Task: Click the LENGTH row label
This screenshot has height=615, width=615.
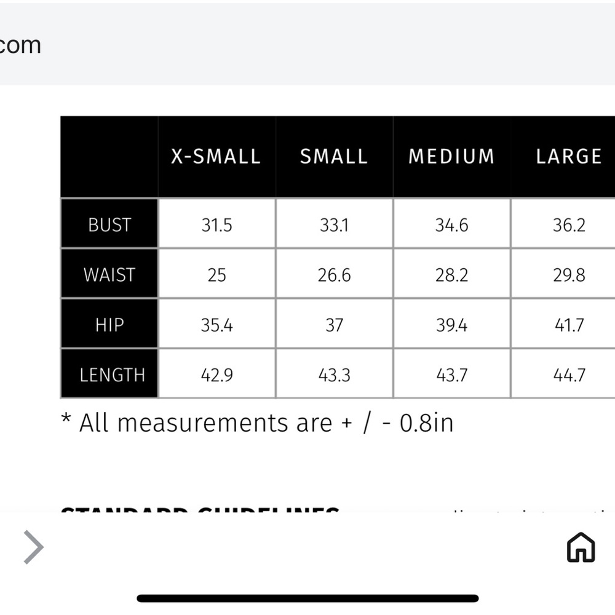Action: click(x=112, y=375)
